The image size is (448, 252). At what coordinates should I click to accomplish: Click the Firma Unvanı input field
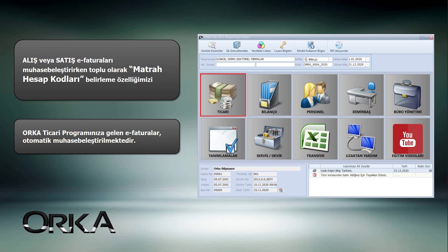tap(255, 59)
